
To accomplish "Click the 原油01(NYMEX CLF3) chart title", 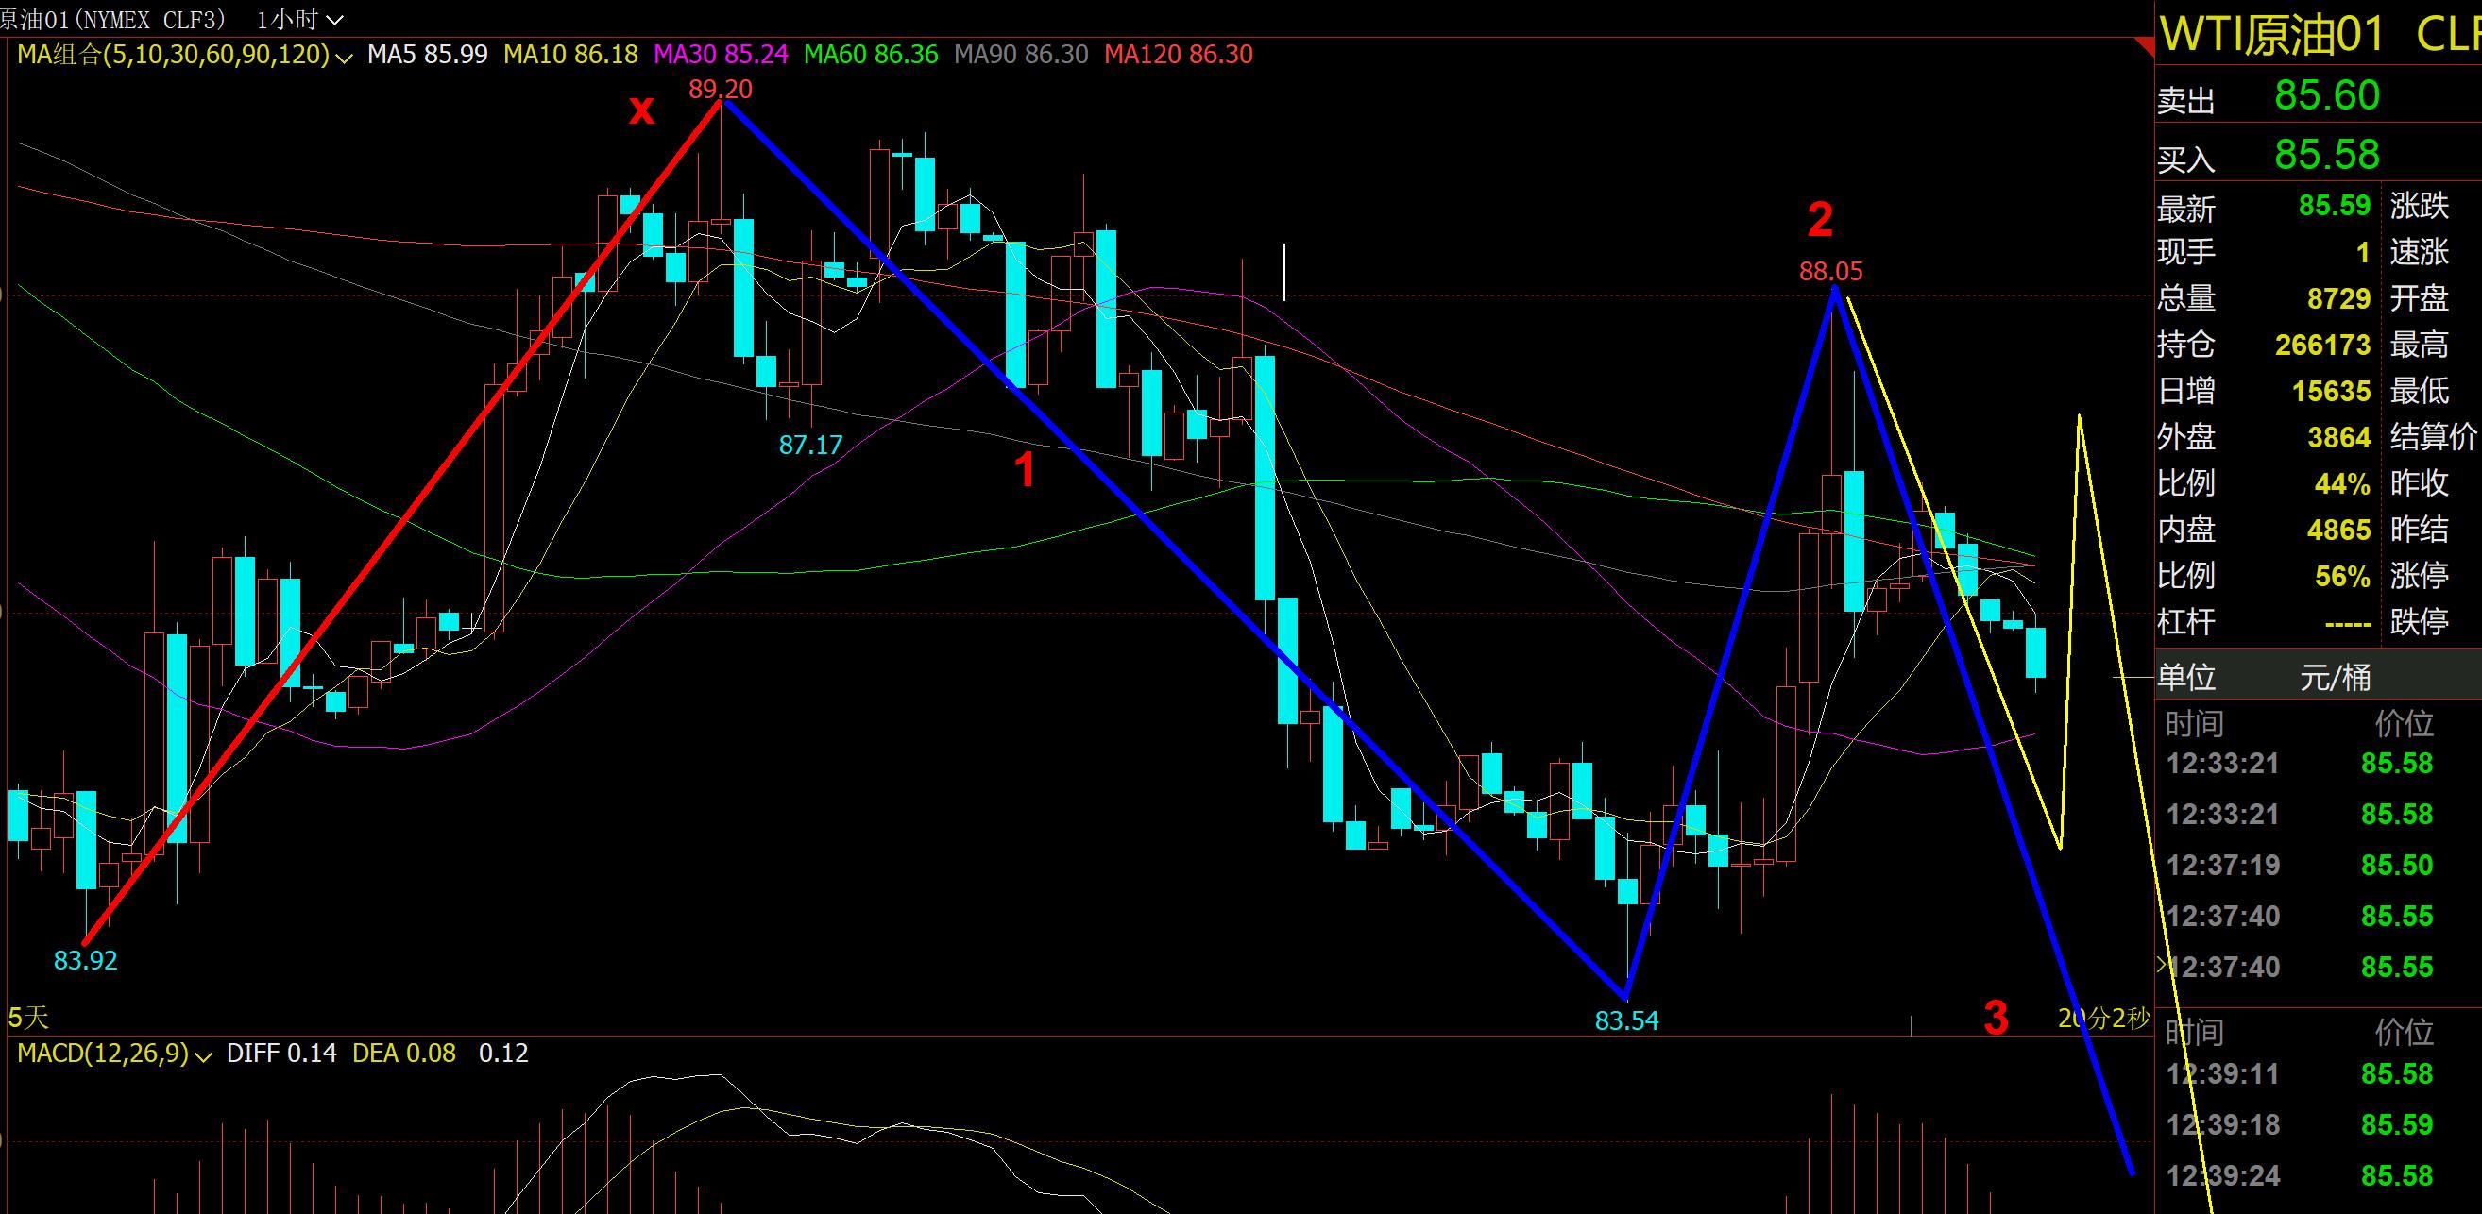I will pyautogui.click(x=113, y=18).
